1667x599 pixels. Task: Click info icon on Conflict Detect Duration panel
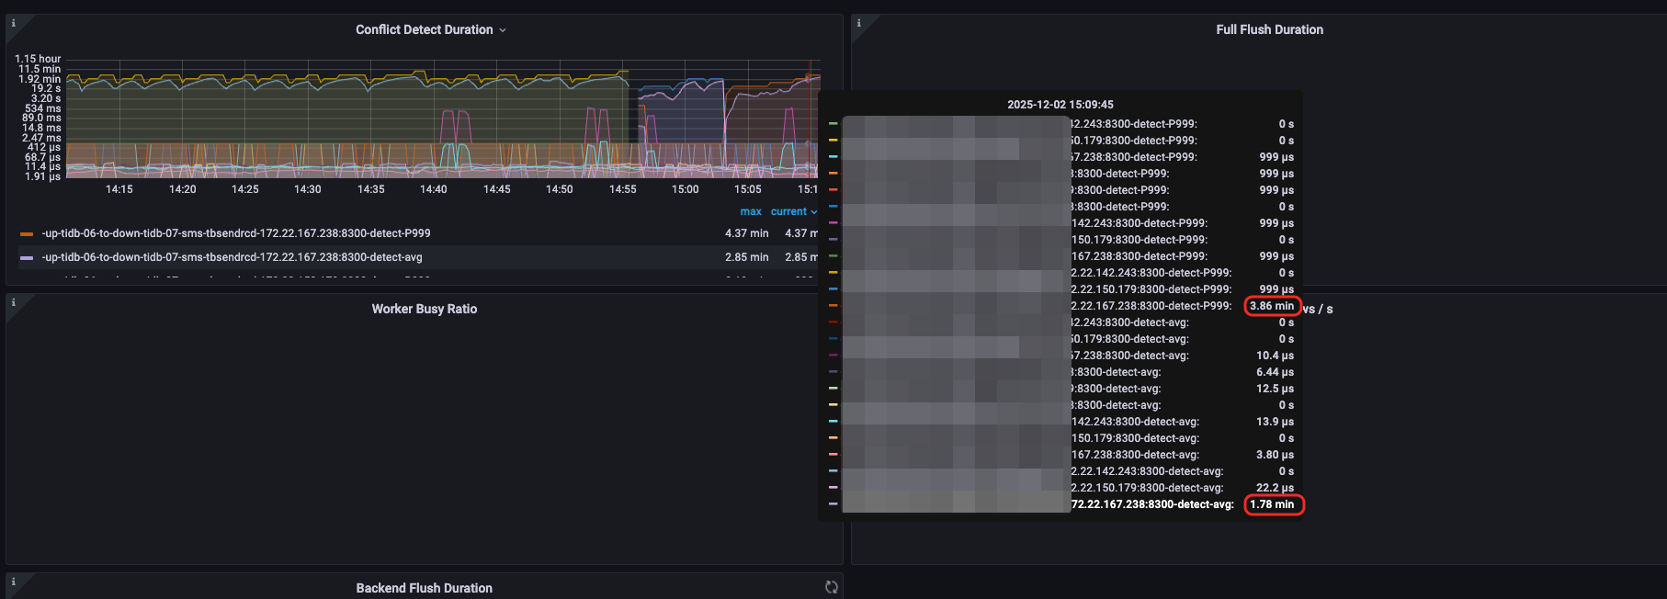click(x=13, y=23)
